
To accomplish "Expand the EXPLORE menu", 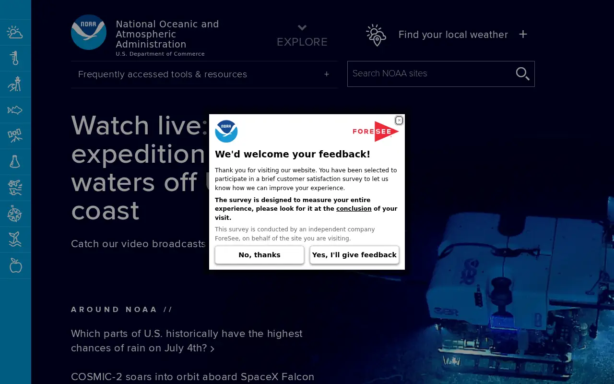I will pos(302,36).
